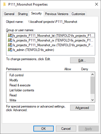Select the fs_projects_P111_Moonshot_mx group entry

click(x=51, y=45)
